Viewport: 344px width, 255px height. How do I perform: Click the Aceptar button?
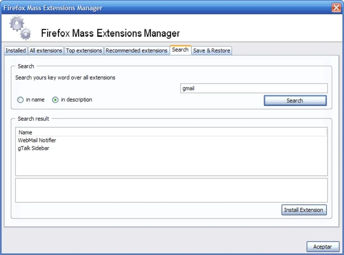(x=322, y=247)
